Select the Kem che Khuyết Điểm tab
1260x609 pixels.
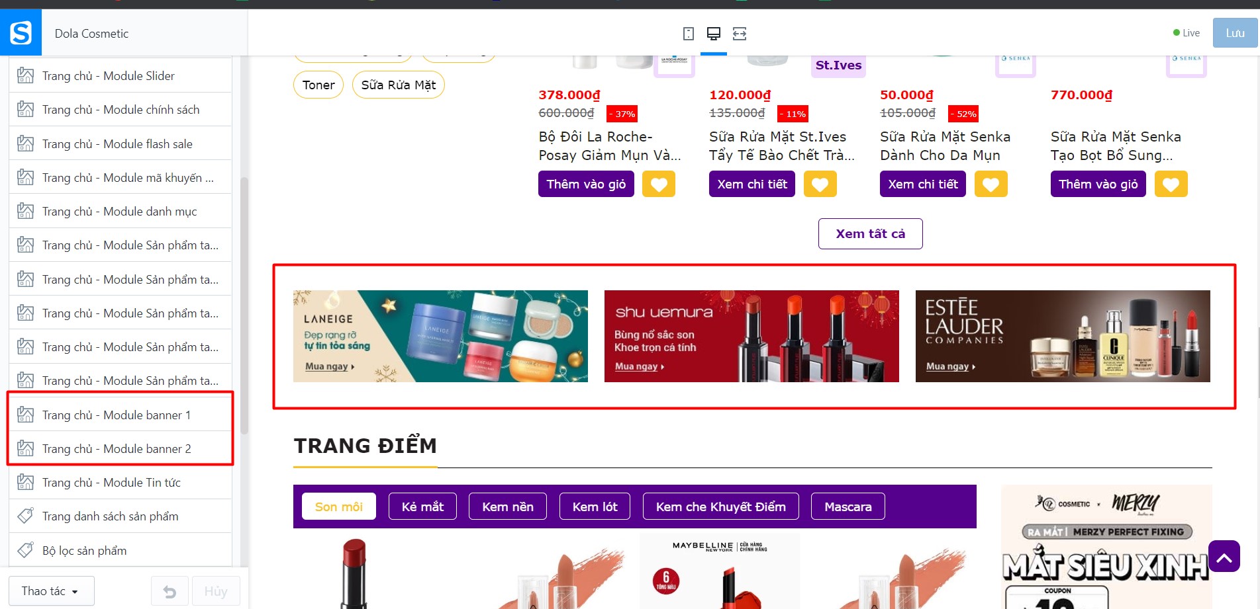click(721, 507)
